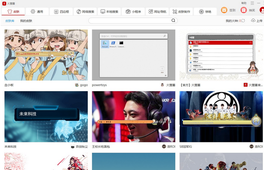Open the plain blue skin thumbnail
Image resolution: width=264 pixels, height=170 pixels.
coord(134,161)
